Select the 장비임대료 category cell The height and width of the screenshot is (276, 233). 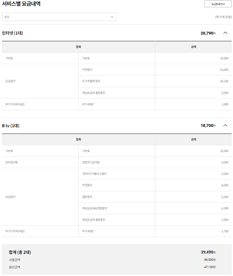(x=12, y=162)
